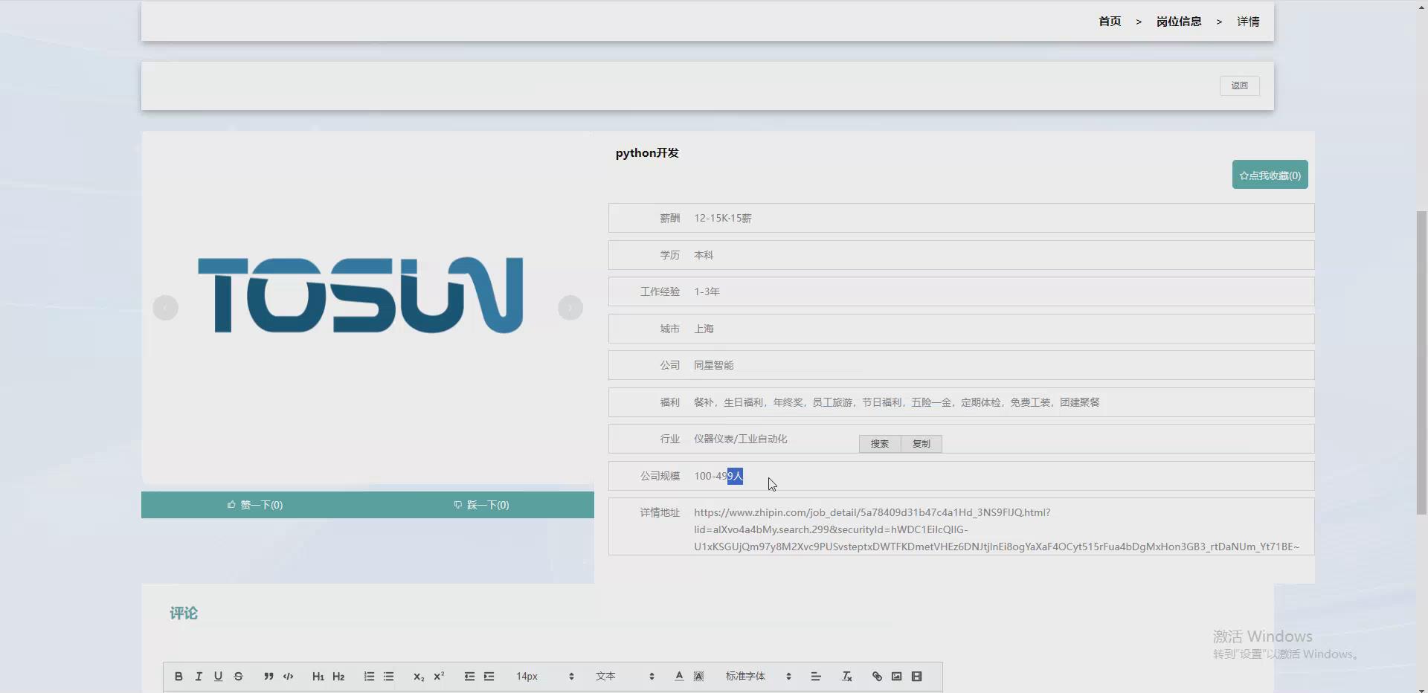Click the 城市 field label

(669, 329)
